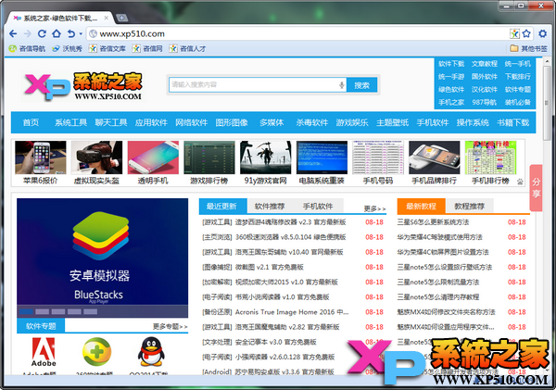The width and height of the screenshot is (556, 390).
Task: Open 软件下载 in top-right link grid
Action: (x=451, y=64)
